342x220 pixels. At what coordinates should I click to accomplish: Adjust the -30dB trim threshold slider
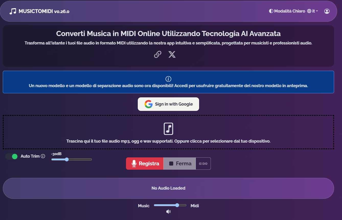tap(67, 159)
